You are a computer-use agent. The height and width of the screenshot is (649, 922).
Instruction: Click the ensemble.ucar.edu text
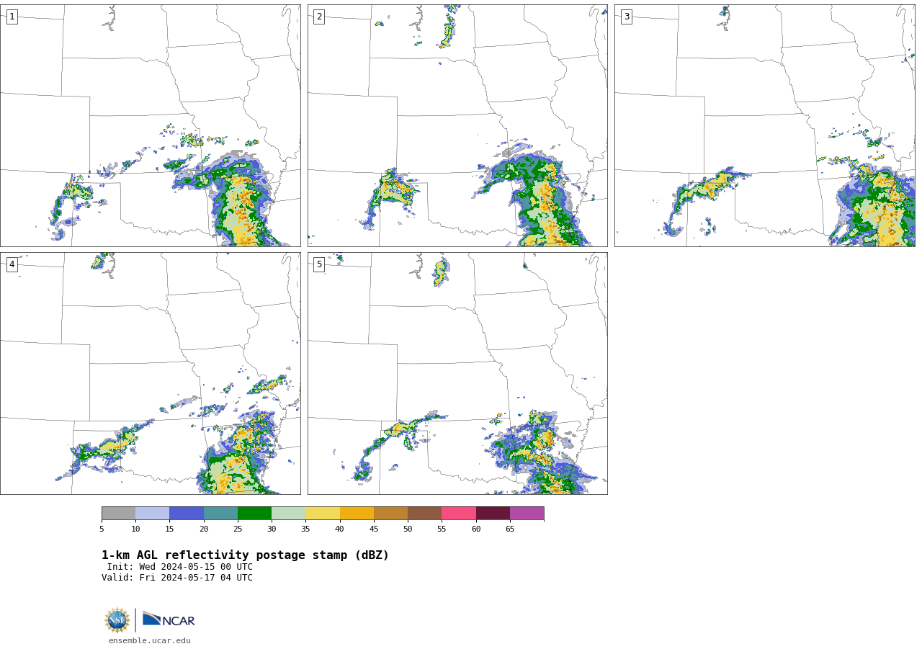coord(150,641)
